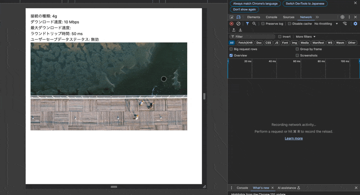The height and width of the screenshot is (195, 360).
Task: Filter by Font requests
Action: coord(285,43)
